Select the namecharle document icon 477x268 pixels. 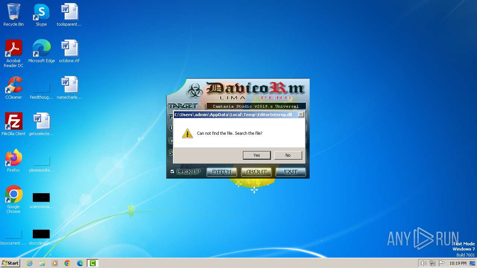click(69, 87)
